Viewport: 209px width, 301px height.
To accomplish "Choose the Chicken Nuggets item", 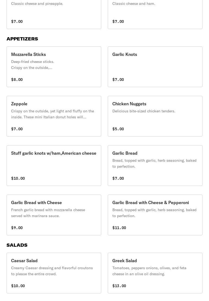I will click(155, 116).
